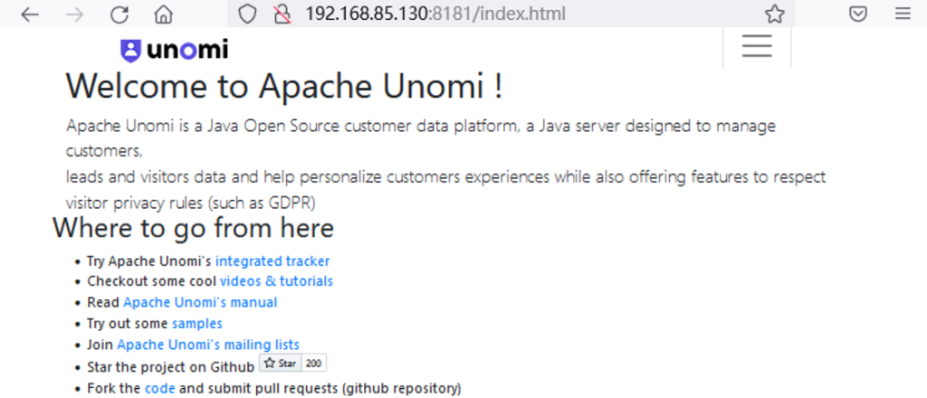Click the GitHub Star button
The width and height of the screenshot is (927, 398).
(x=281, y=363)
